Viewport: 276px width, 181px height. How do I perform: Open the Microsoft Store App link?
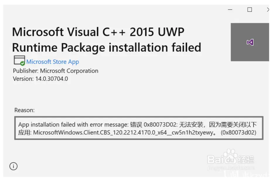(53, 62)
